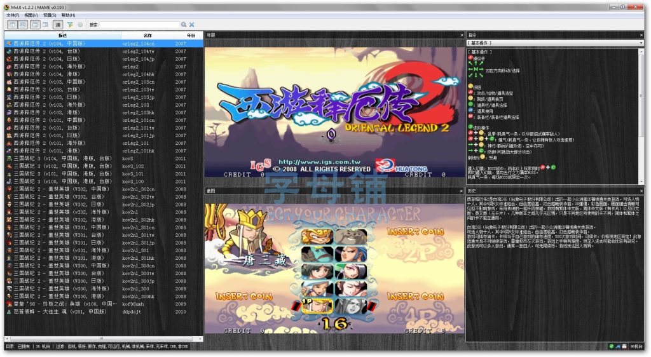
Task: Click the command panel vertical scrollbar
Action: click(641, 116)
